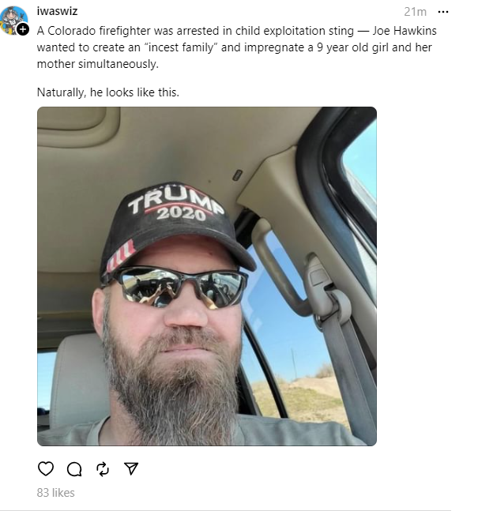Open the post via 21m timestamp
Image resolution: width=478 pixels, height=511 pixels.
[x=415, y=12]
